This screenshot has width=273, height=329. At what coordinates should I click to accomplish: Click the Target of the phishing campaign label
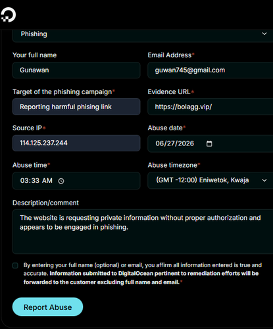(62, 91)
